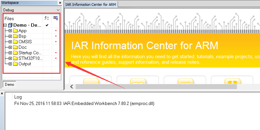
Task: Expand the Bsp folder
Action: (10, 36)
